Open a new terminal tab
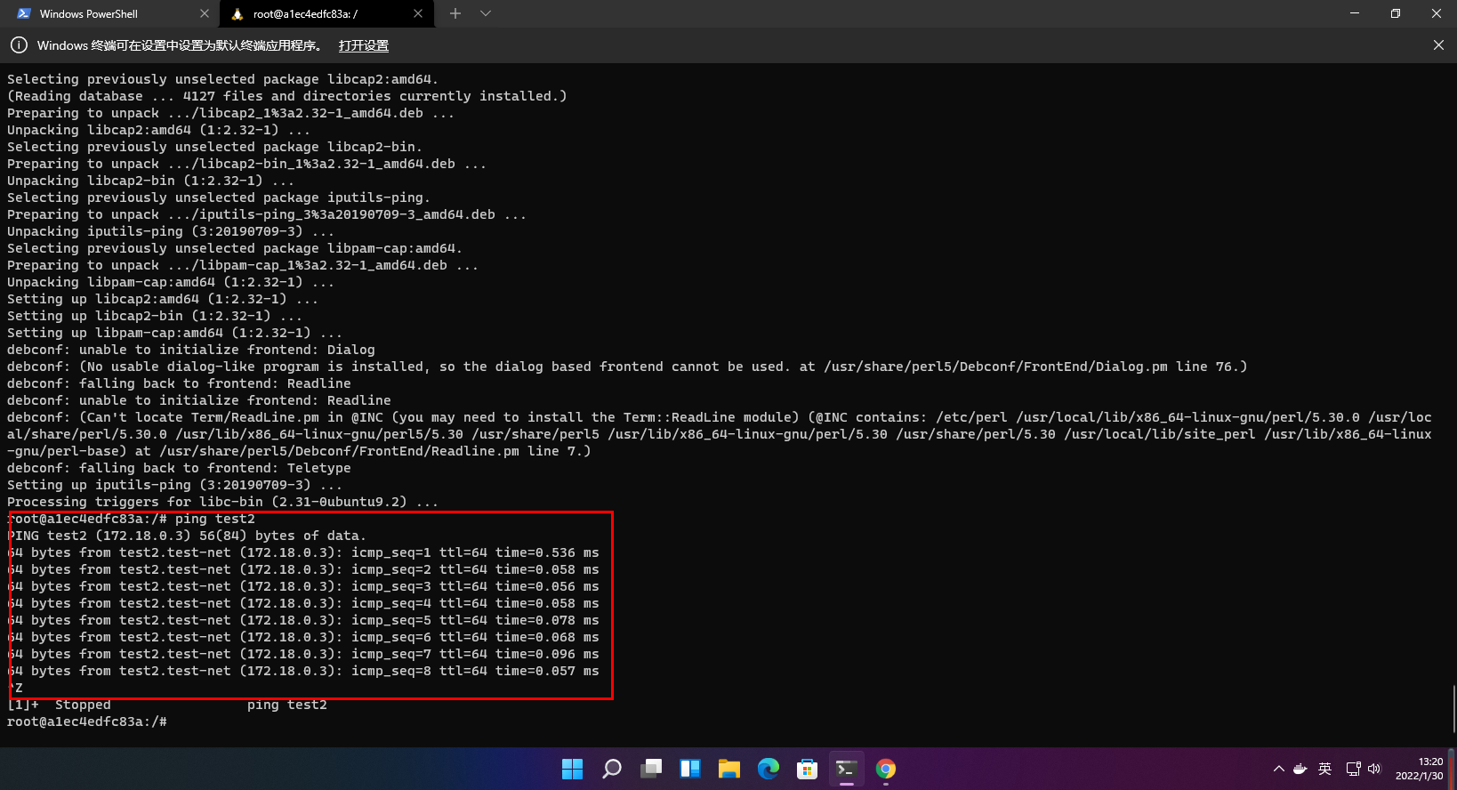 pyautogui.click(x=455, y=13)
